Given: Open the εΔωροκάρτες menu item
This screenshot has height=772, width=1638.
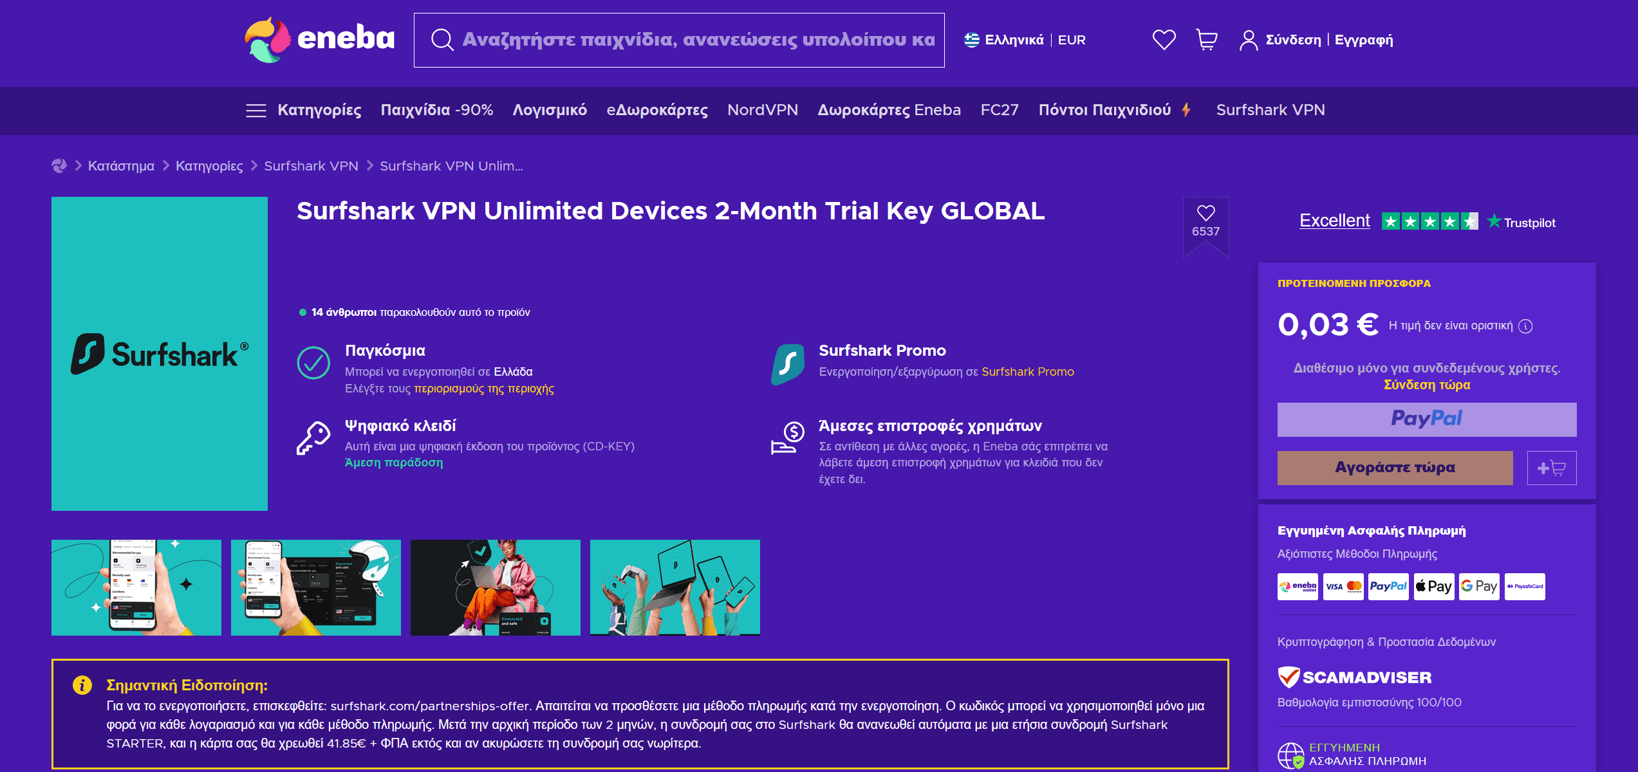Looking at the screenshot, I should pyautogui.click(x=657, y=110).
